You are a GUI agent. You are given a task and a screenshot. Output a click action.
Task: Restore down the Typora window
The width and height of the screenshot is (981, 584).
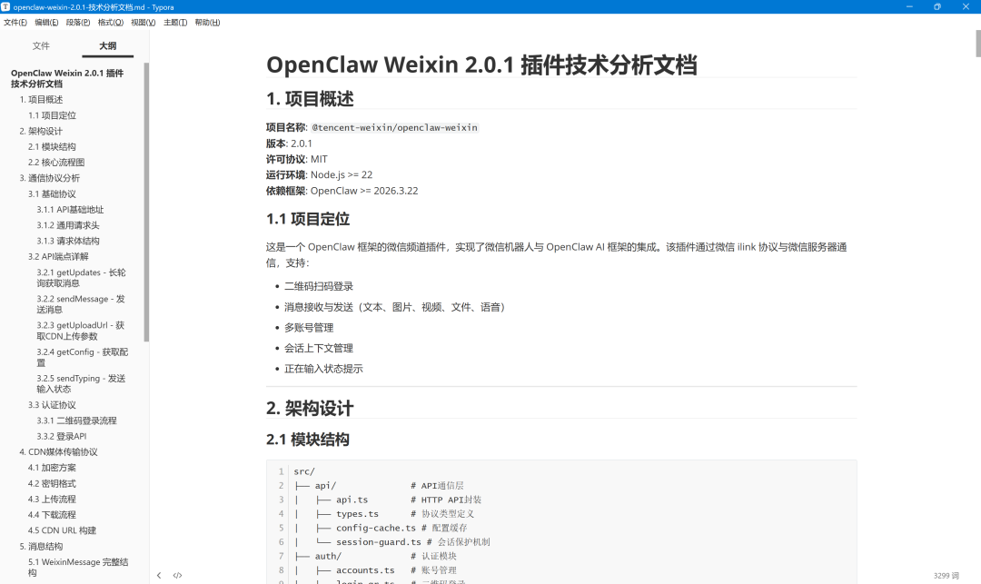tap(937, 6)
